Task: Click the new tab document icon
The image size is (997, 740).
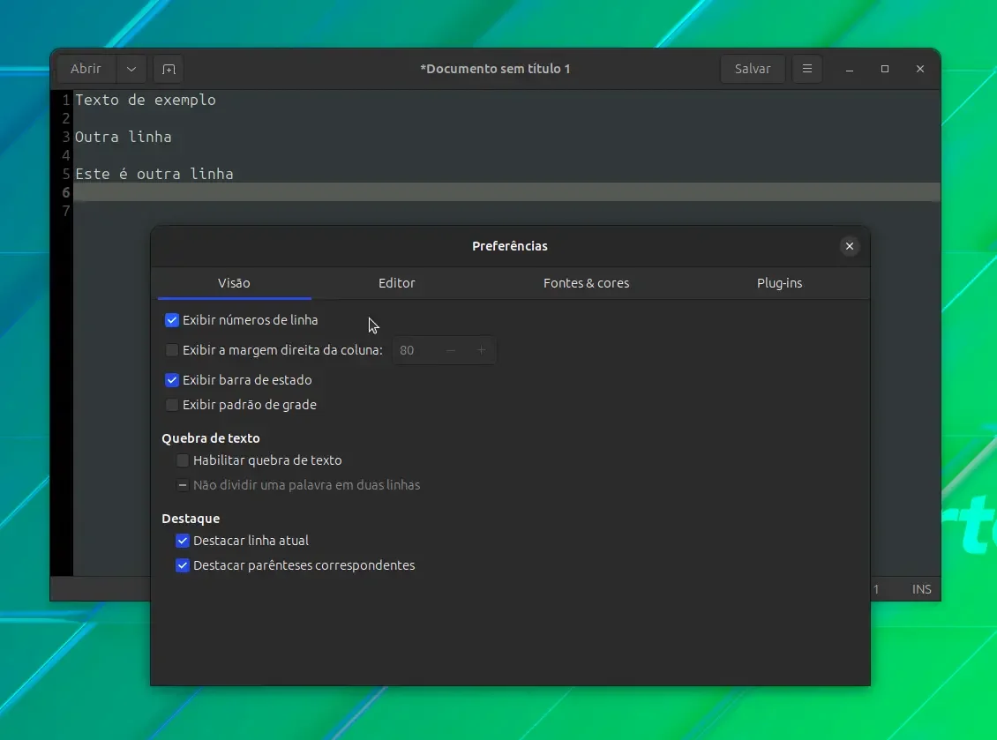Action: coord(169,69)
